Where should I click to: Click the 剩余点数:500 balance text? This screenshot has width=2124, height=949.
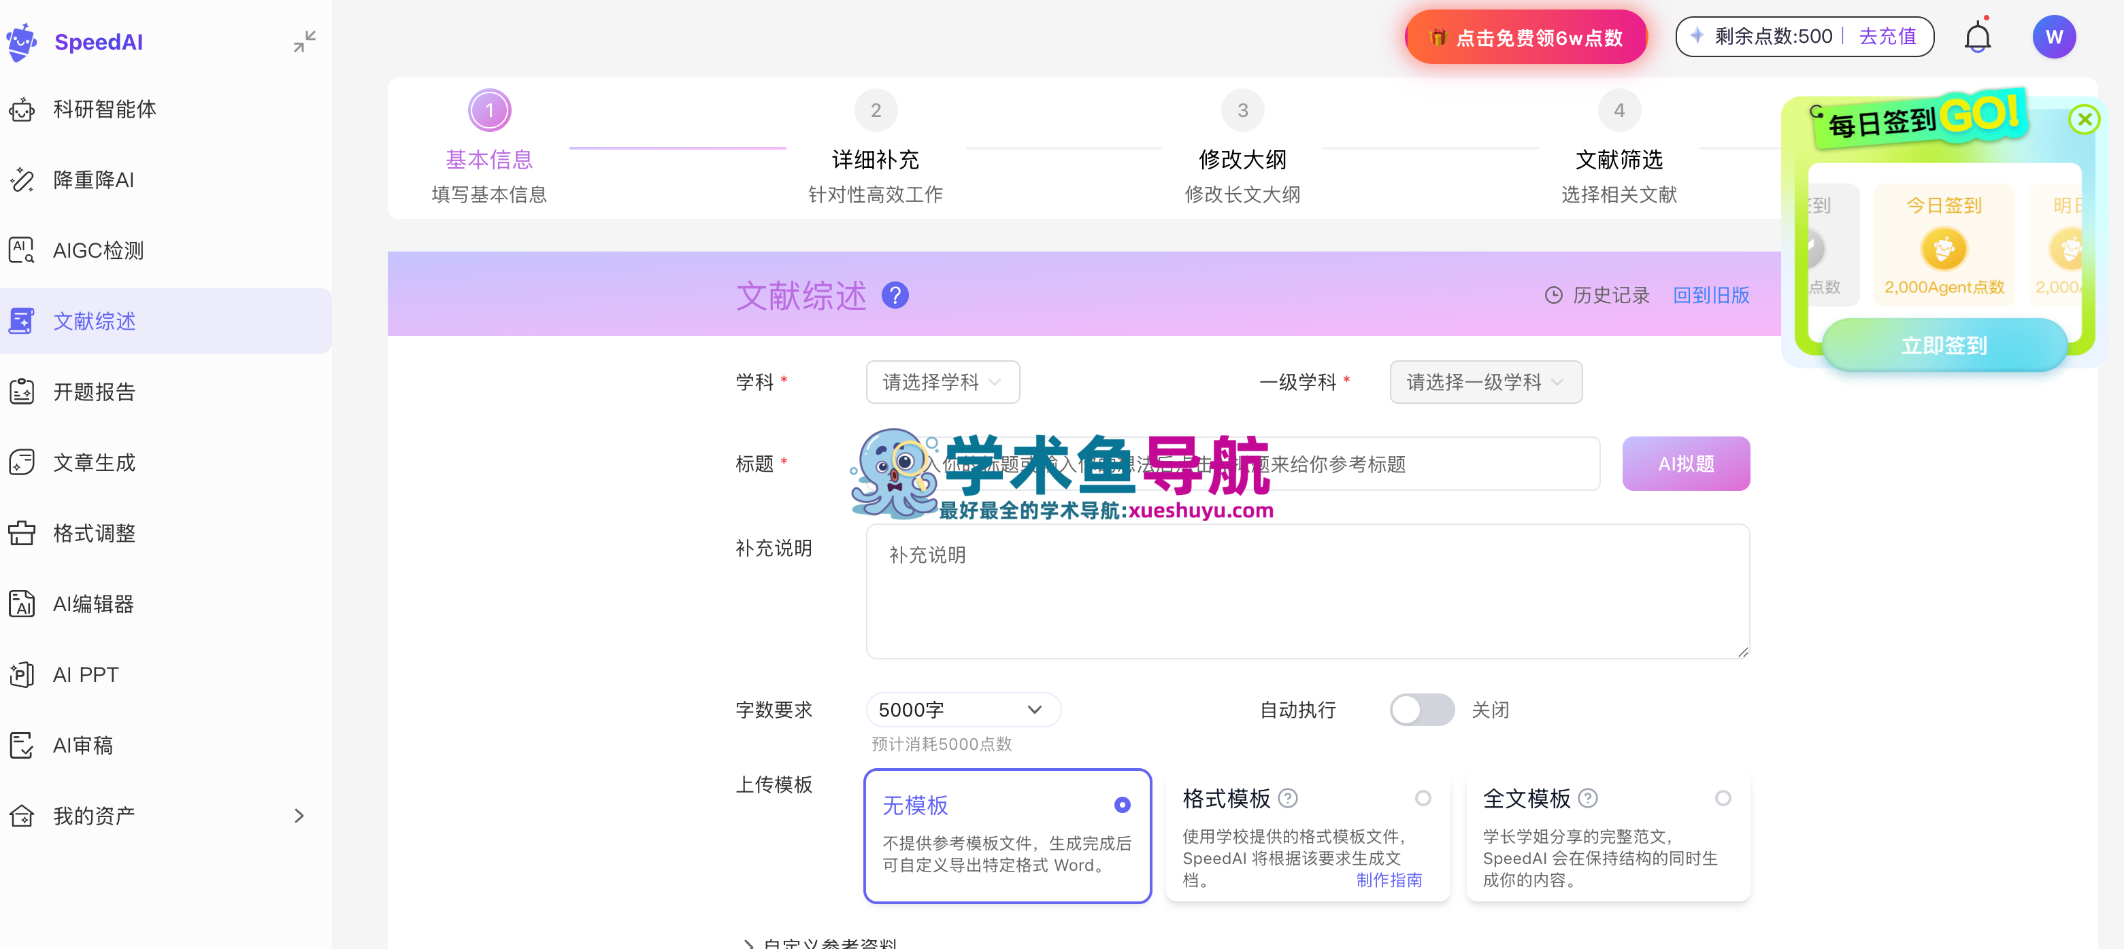tap(1774, 36)
